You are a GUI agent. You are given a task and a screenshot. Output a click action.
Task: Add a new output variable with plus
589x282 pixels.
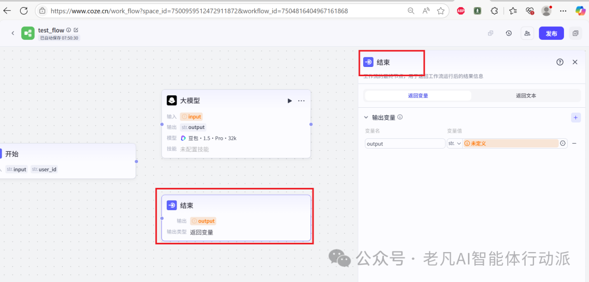coord(576,118)
